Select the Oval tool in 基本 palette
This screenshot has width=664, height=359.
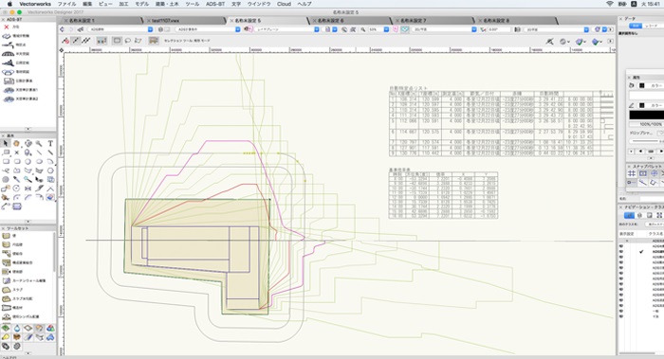pyautogui.click(x=39, y=162)
